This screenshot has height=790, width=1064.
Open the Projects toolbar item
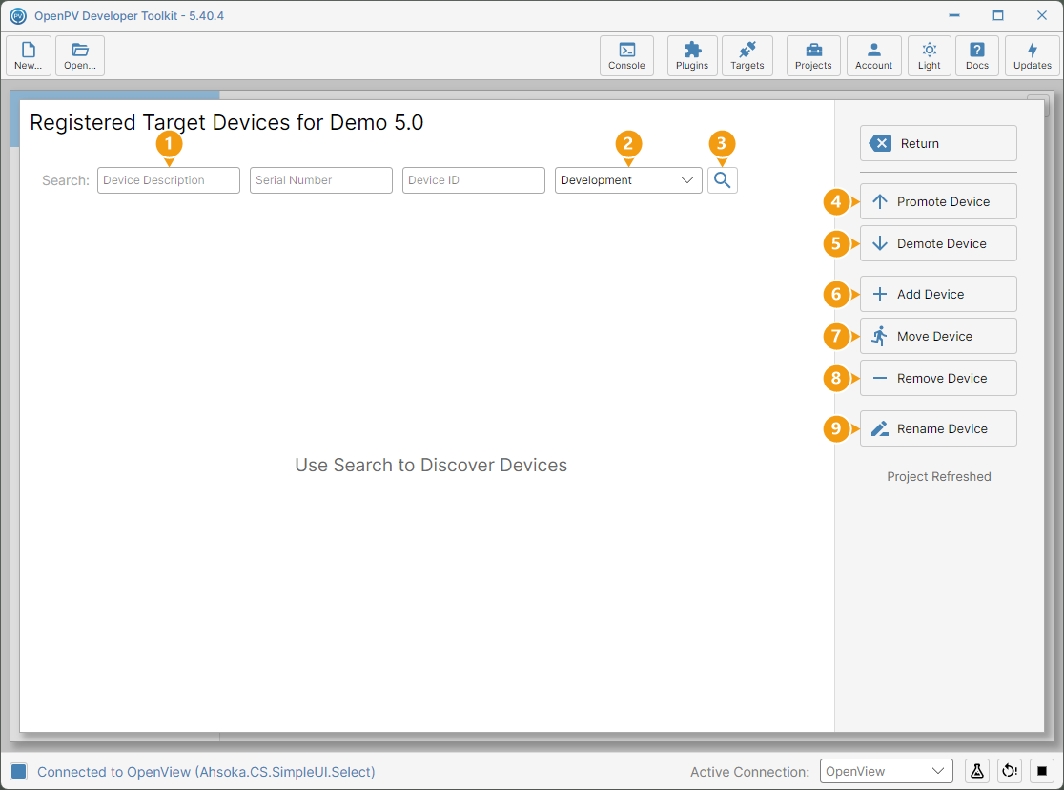click(813, 55)
